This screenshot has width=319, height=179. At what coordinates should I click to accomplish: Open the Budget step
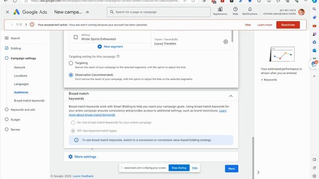(x=15, y=119)
